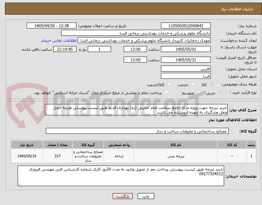
Task: Click the item name cell تیرچه بتنی
Action: [x=176, y=156]
